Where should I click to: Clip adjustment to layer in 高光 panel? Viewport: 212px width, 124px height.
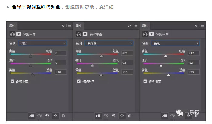(x=164, y=116)
